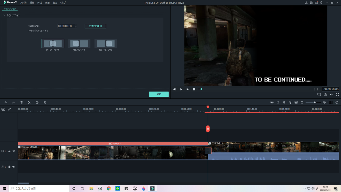Click the preview volume speaker icon
This screenshot has height=192, width=341.
(x=331, y=94)
